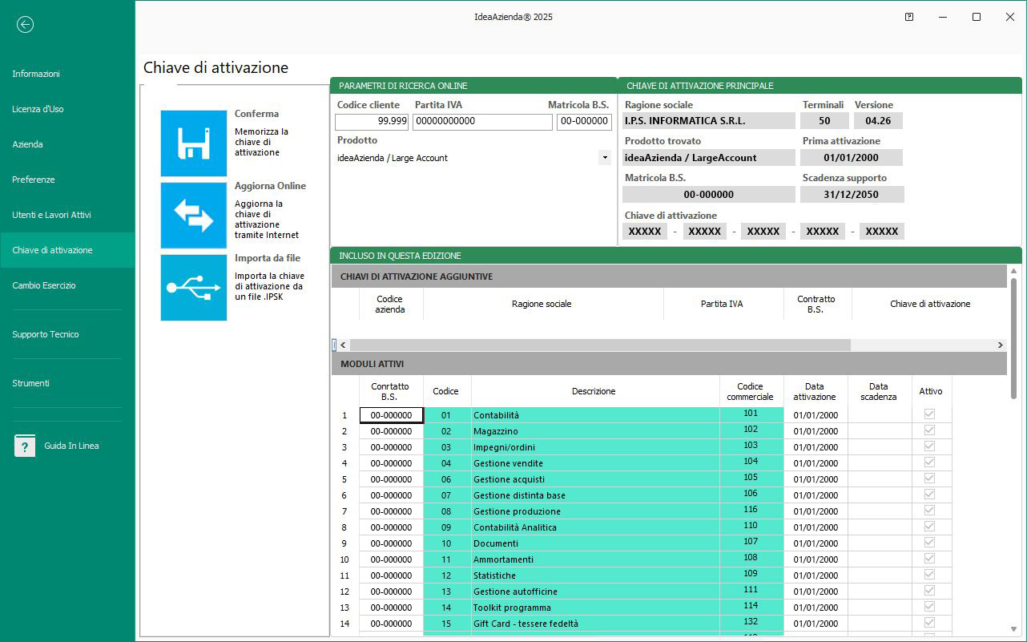This screenshot has height=642, width=1027.
Task: Open the Licenza d'Uso section
Action: click(x=38, y=109)
